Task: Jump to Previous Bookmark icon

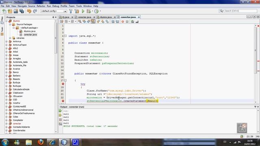Action: [98, 21]
